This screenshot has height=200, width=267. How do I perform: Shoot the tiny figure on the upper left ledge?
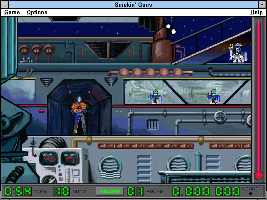point(27,59)
